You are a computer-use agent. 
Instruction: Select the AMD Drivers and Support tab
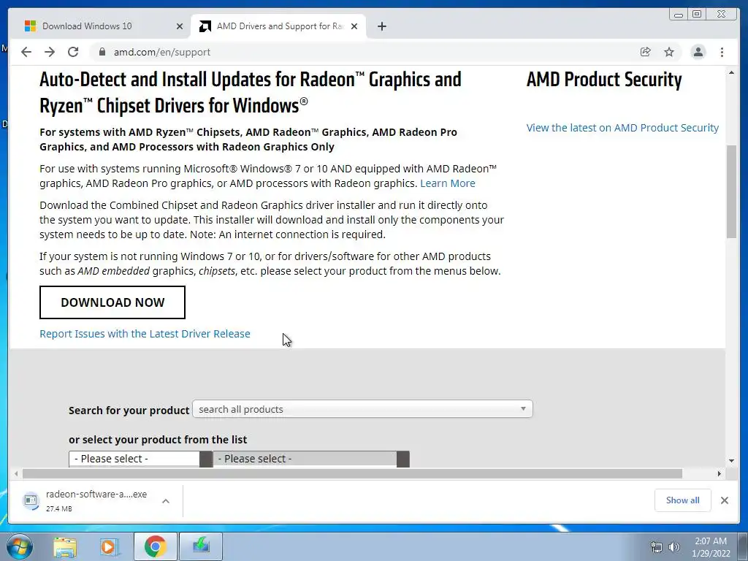point(279,26)
